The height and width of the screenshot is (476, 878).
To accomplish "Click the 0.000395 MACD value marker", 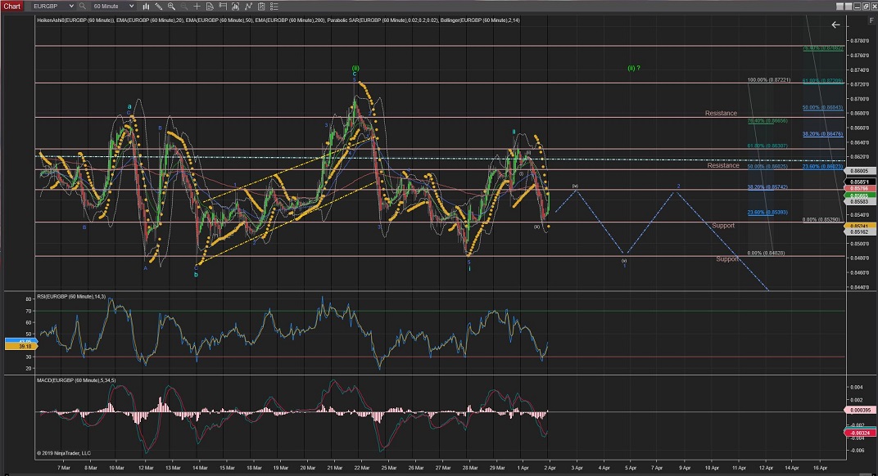I will 861,410.
